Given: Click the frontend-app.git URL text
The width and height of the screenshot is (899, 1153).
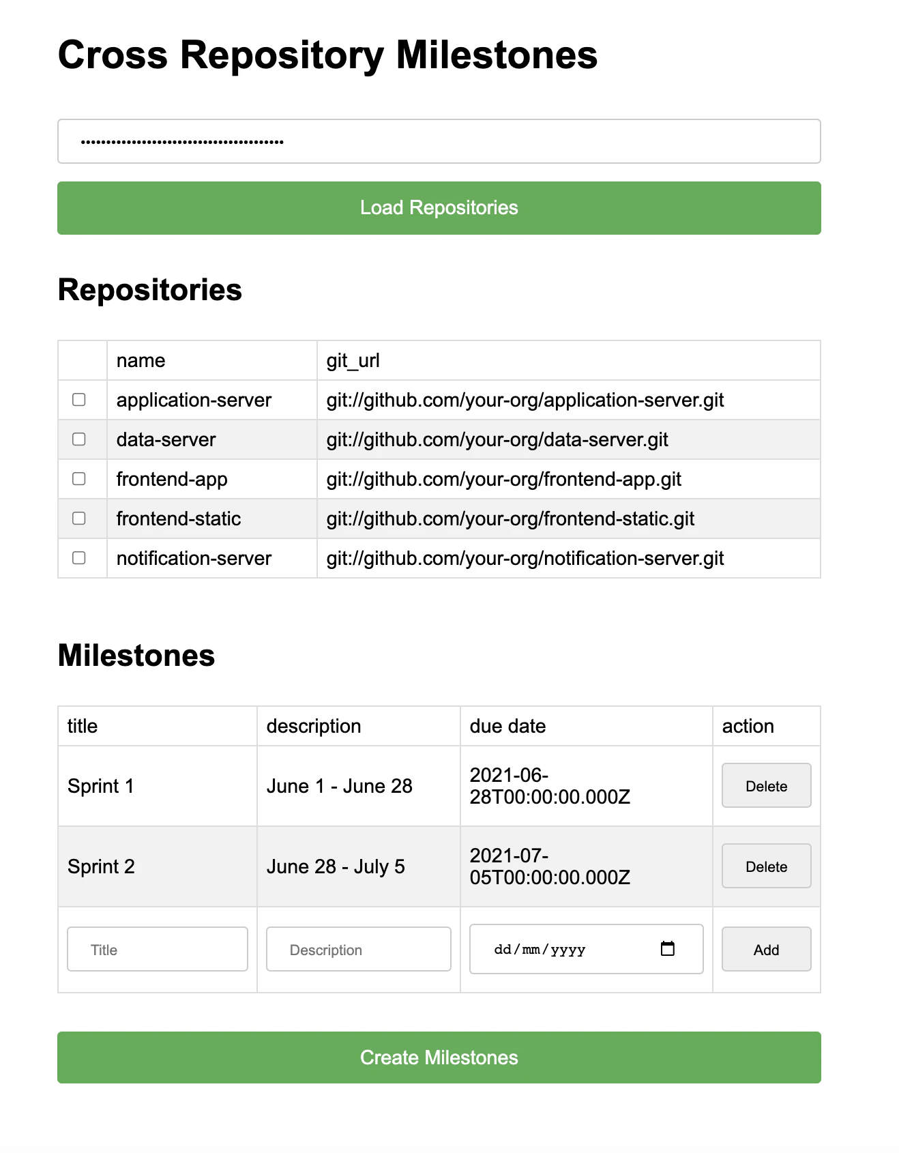Looking at the screenshot, I should (504, 479).
